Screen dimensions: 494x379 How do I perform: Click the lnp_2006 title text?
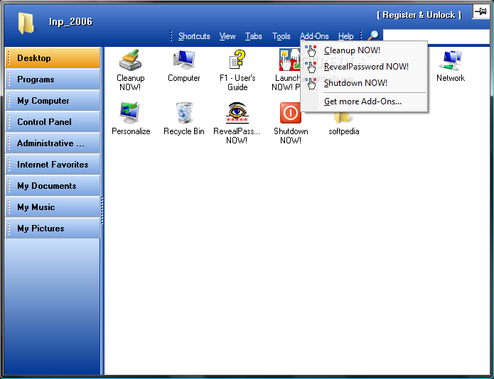(x=70, y=22)
